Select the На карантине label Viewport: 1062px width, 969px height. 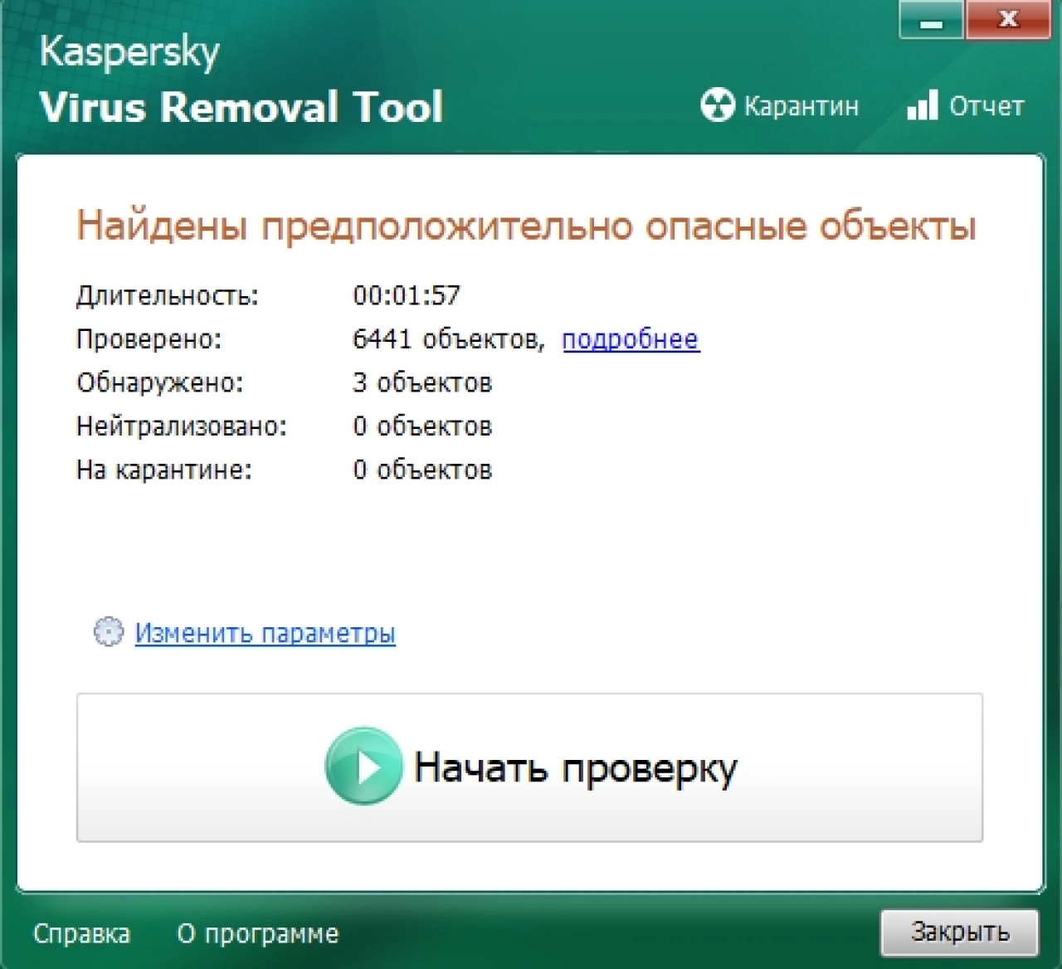[164, 470]
